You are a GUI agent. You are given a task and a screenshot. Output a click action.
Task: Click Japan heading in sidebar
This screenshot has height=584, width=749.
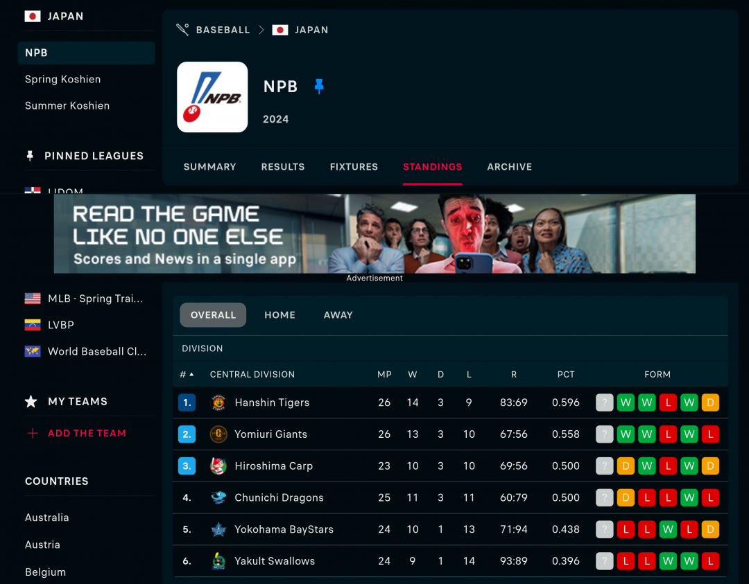65,16
